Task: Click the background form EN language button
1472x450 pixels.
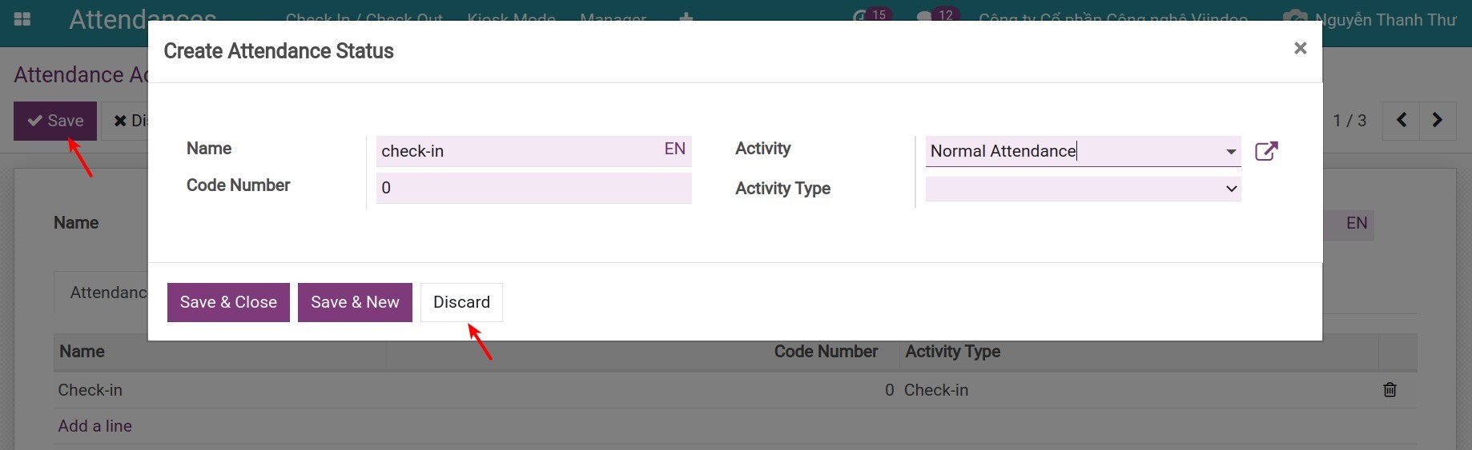Action: [1356, 223]
